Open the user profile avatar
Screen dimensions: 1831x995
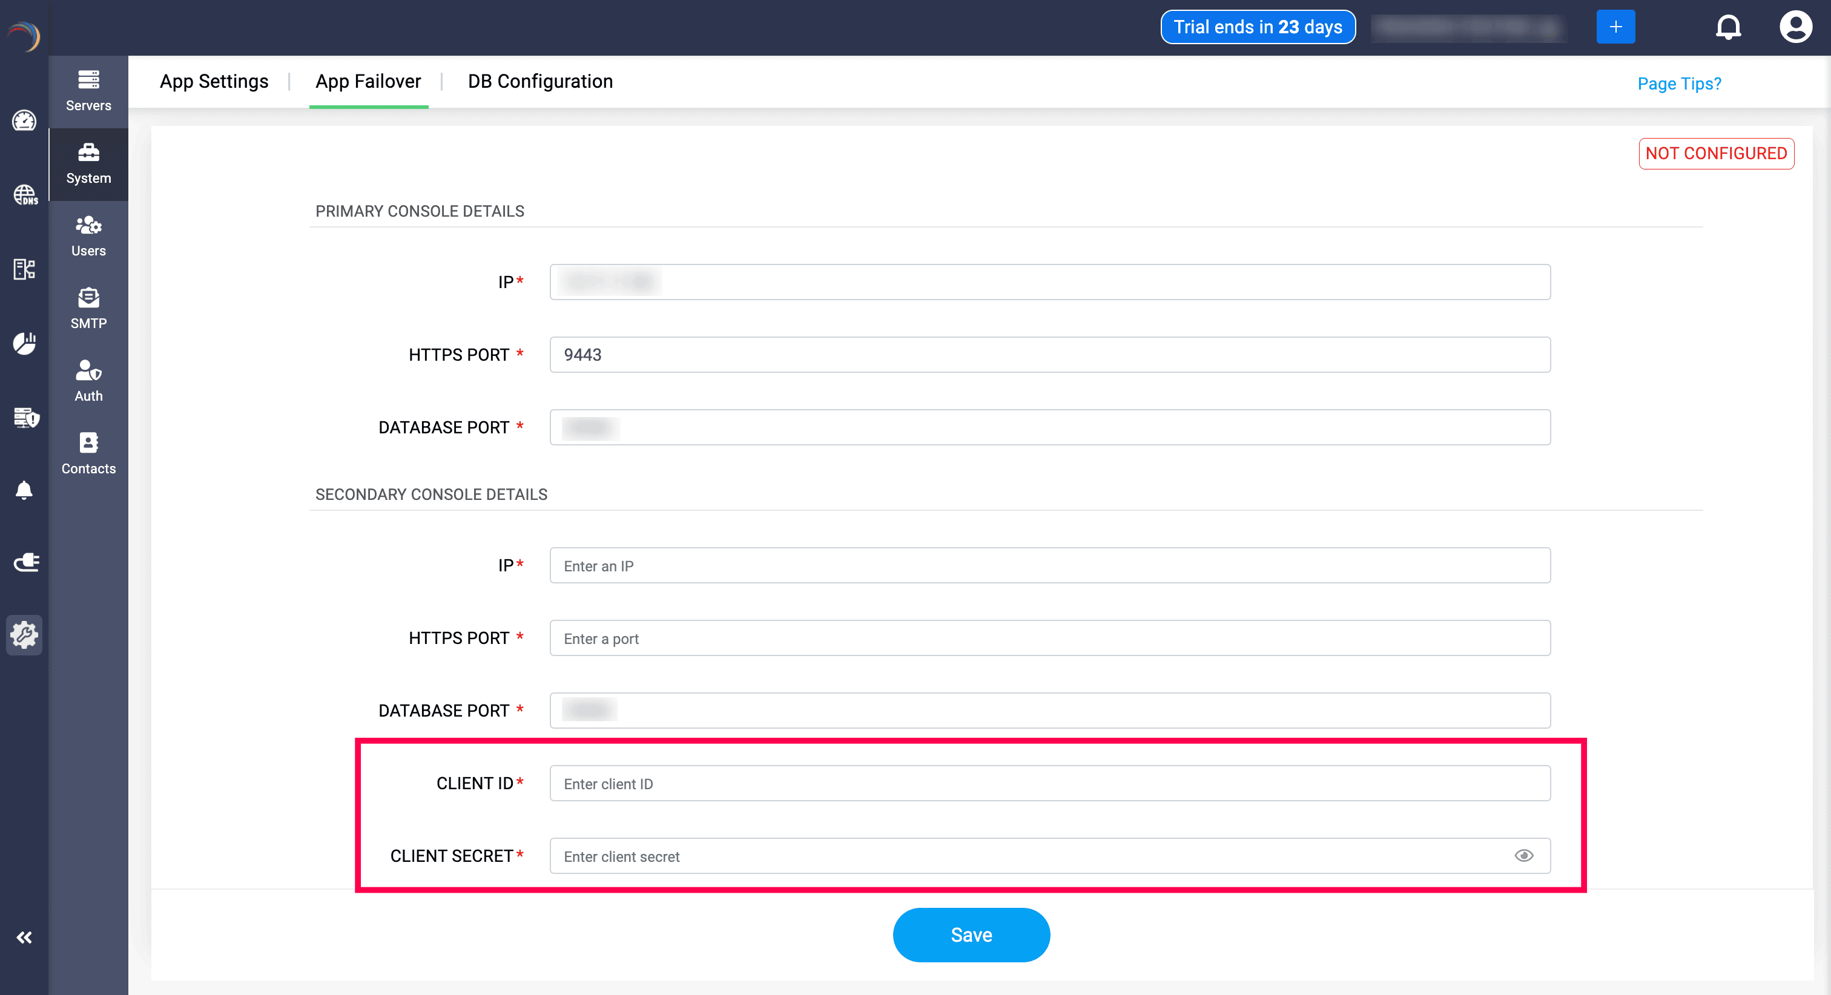click(x=1795, y=27)
